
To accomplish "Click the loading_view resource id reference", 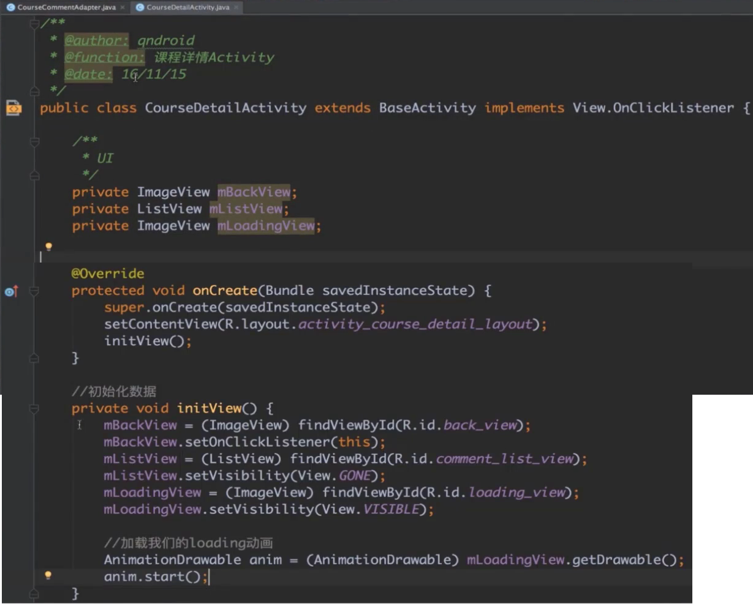I will pos(516,493).
